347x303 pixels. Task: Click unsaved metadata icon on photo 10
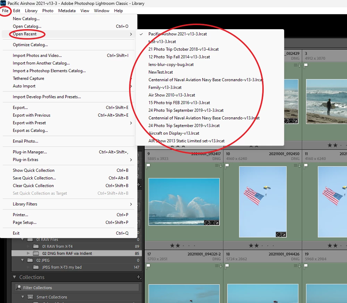pos(297,166)
